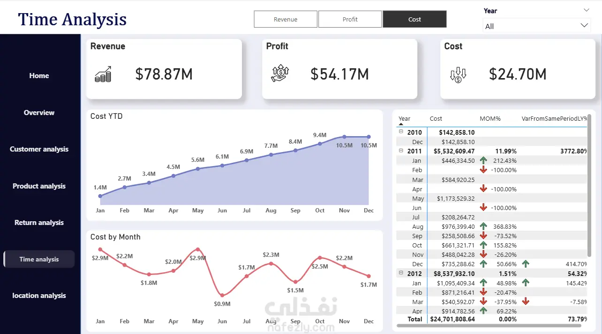Click the Total cost cell $24,701,808.64
602x334 pixels.
[x=453, y=319]
